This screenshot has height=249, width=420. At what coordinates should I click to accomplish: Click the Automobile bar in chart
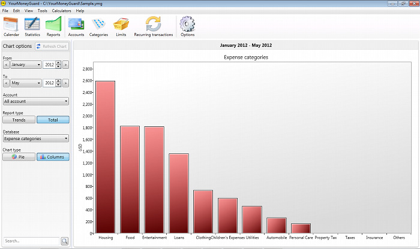pyautogui.click(x=277, y=226)
